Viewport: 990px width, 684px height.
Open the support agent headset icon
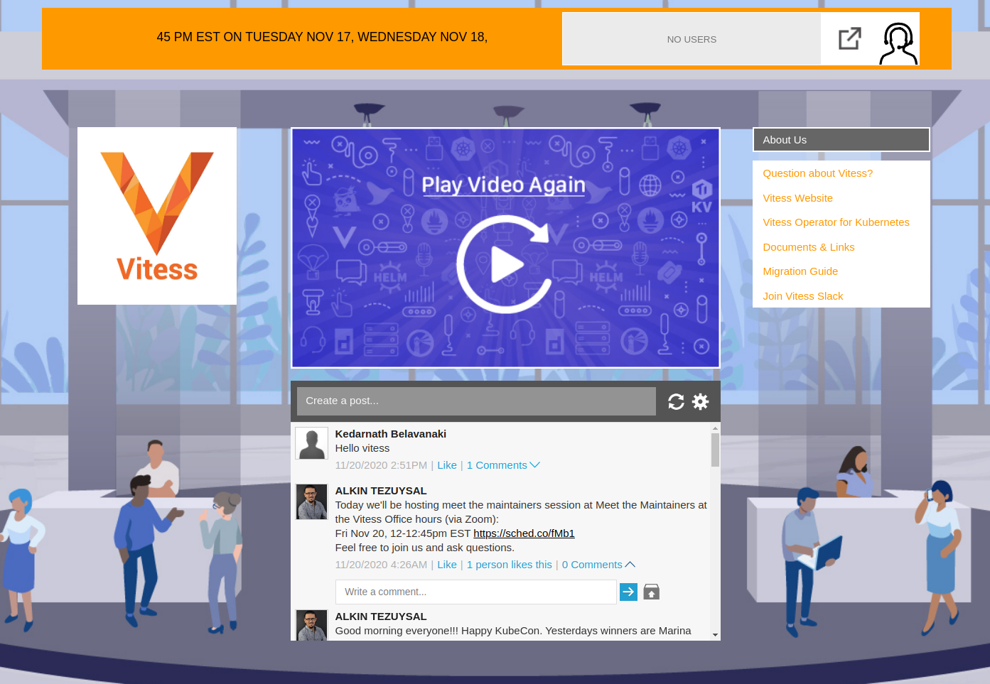pyautogui.click(x=898, y=43)
